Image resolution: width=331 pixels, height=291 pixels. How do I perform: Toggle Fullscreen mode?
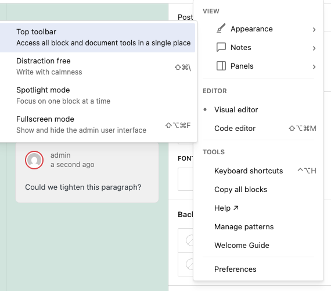point(98,125)
